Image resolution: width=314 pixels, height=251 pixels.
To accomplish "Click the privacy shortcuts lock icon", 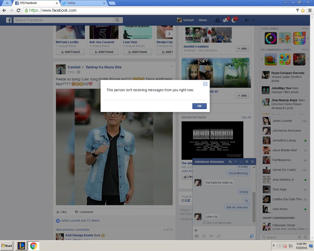I will (x=247, y=20).
